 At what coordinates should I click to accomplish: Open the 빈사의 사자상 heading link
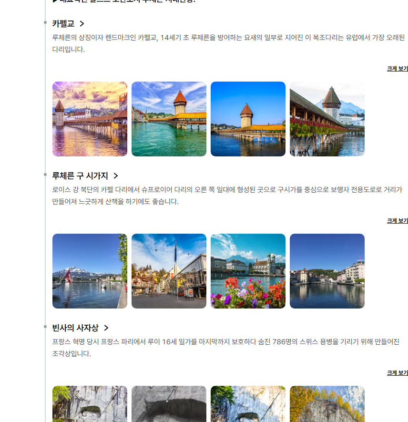click(75, 328)
